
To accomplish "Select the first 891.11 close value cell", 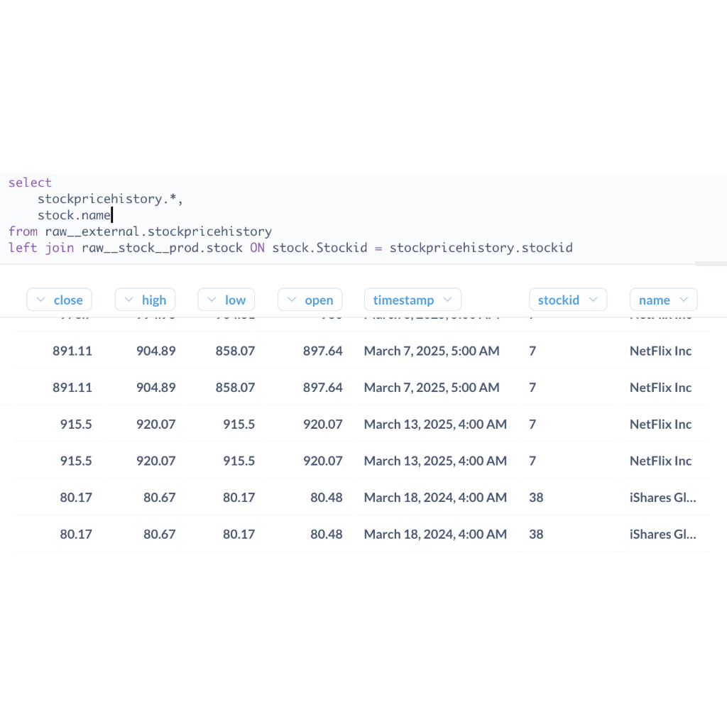I will coord(72,351).
